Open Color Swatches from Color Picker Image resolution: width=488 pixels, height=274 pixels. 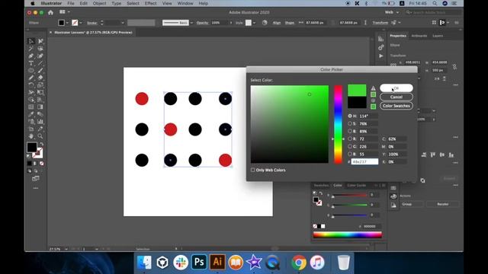click(396, 106)
